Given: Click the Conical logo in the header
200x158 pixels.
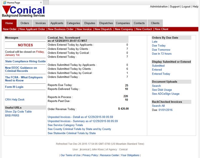Looking at the screenshot, I should pyautogui.click(x=23, y=12).
